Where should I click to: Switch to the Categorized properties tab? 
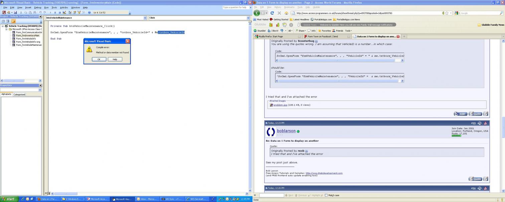[19, 94]
